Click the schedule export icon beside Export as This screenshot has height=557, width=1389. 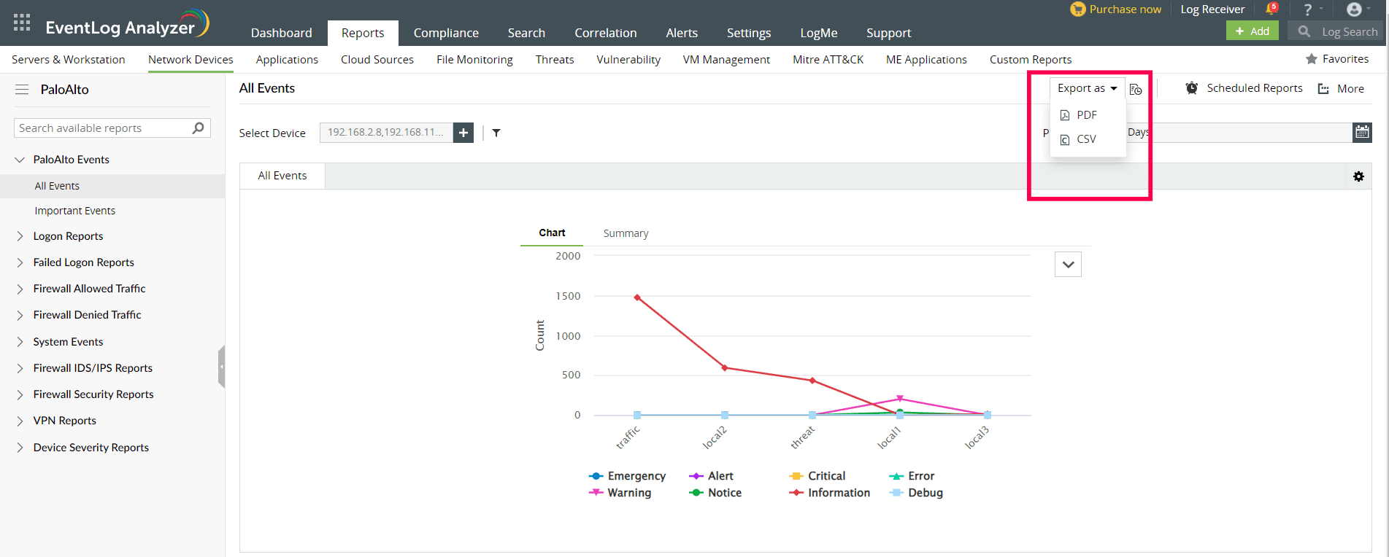1136,89
